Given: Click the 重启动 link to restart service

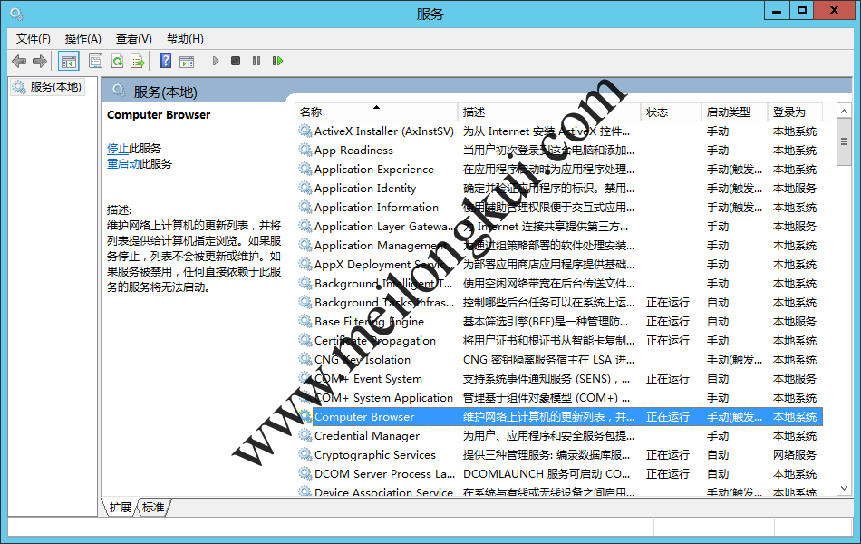Looking at the screenshot, I should tap(123, 164).
